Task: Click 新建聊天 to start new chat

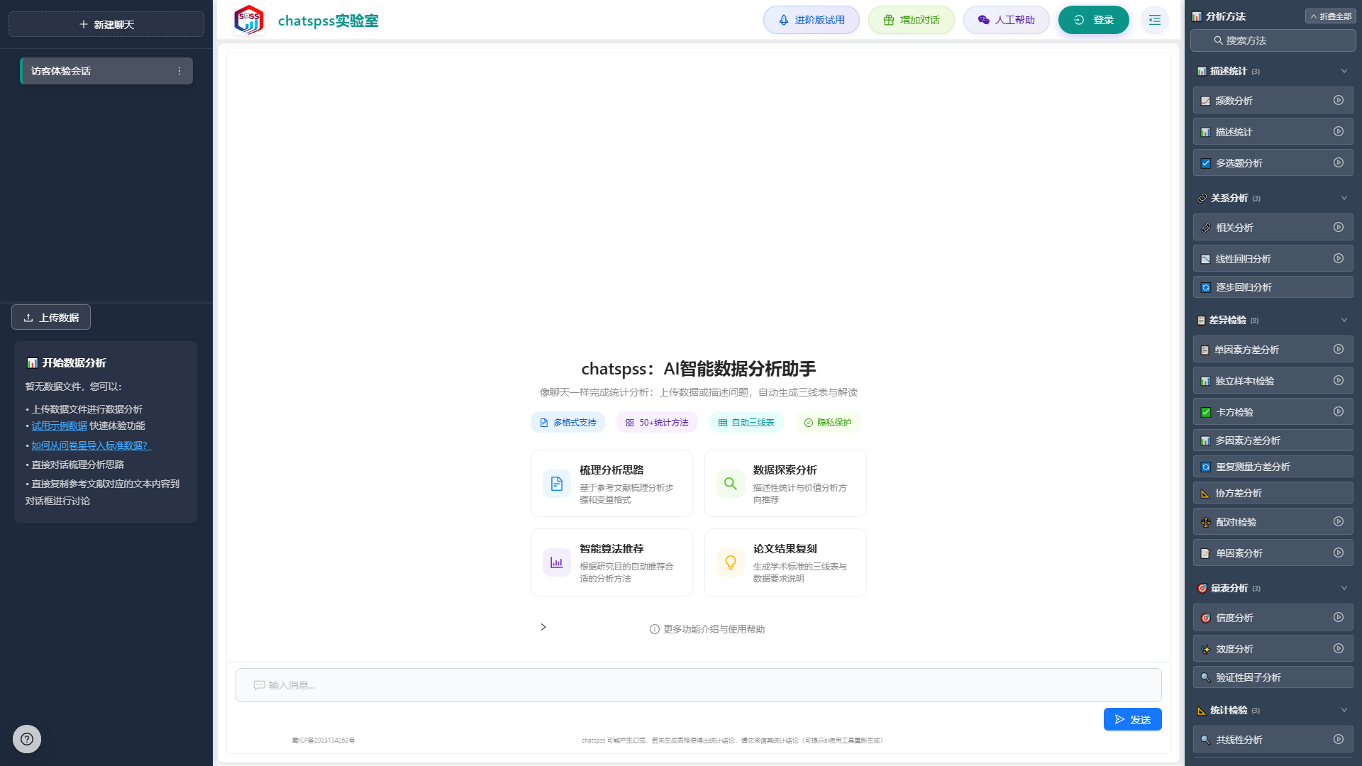Action: point(106,24)
